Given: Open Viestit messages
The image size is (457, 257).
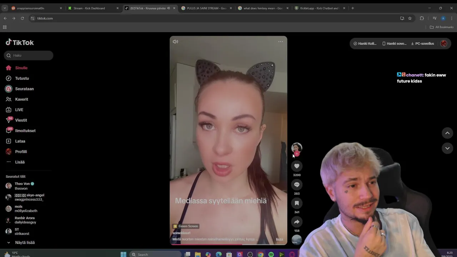Looking at the screenshot, I should [21, 120].
